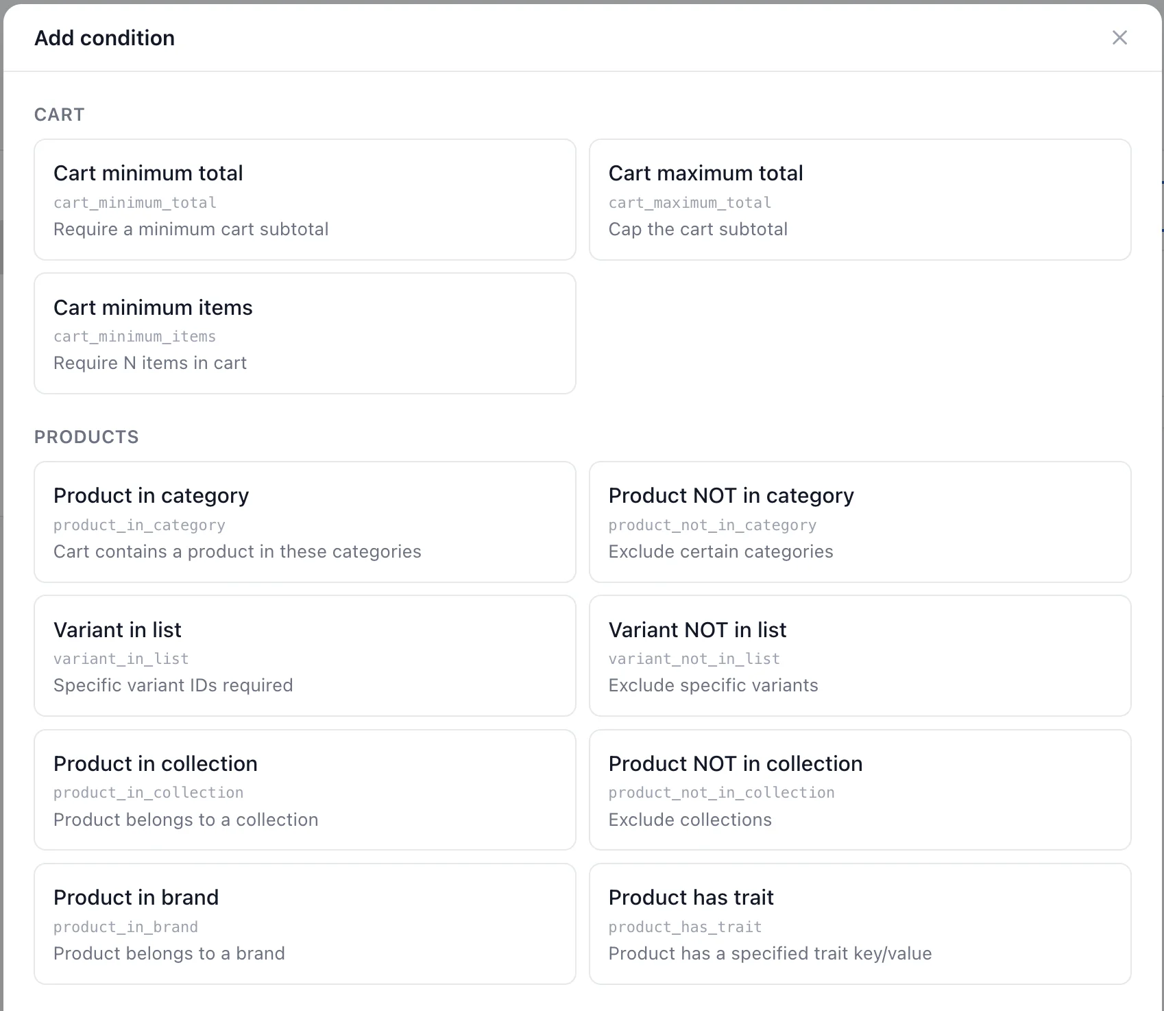
Task: Click the cart_minimum_total code label
Action: point(135,203)
